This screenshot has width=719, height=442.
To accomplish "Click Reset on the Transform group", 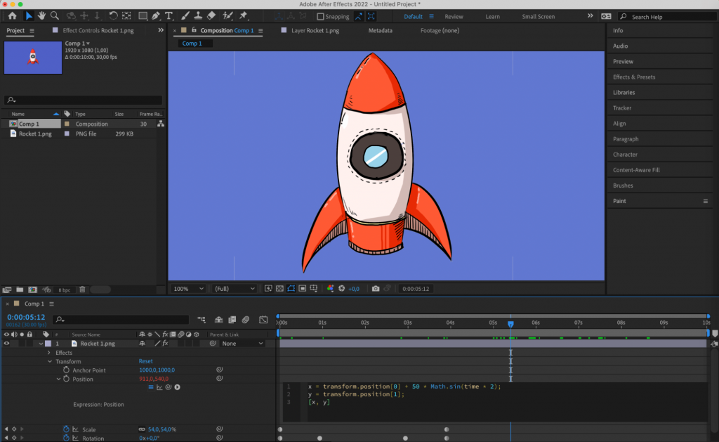I will [145, 360].
